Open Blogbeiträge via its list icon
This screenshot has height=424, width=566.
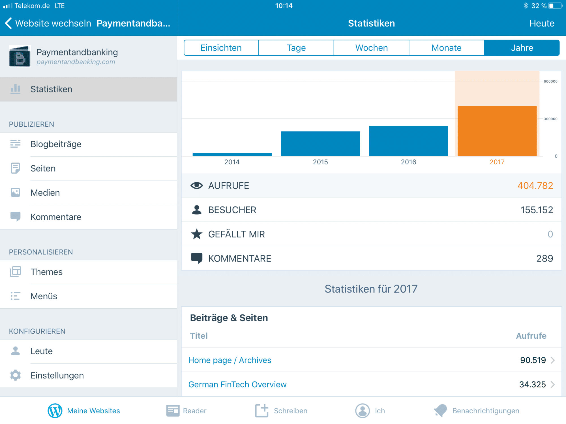coord(16,144)
